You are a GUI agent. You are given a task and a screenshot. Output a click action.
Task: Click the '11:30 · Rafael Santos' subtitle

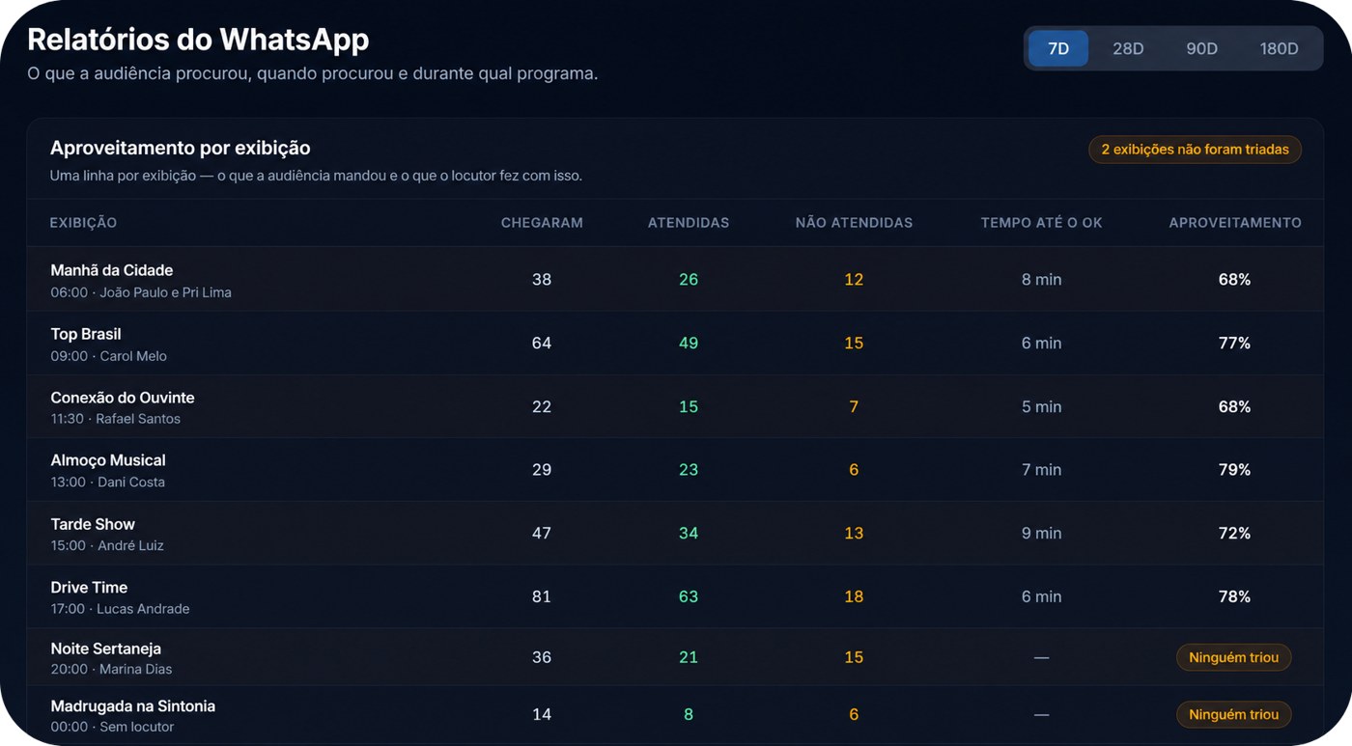click(116, 419)
